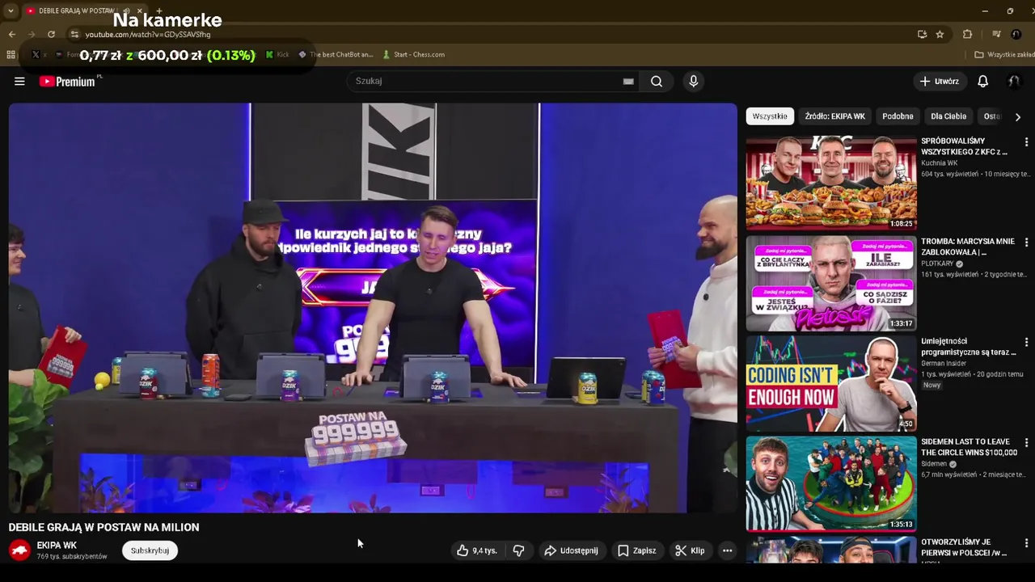Open OTWORZYLIŚMY JE PIERWSI W POLSCE title
Image resolution: width=1035 pixels, height=582 pixels.
coord(964,547)
